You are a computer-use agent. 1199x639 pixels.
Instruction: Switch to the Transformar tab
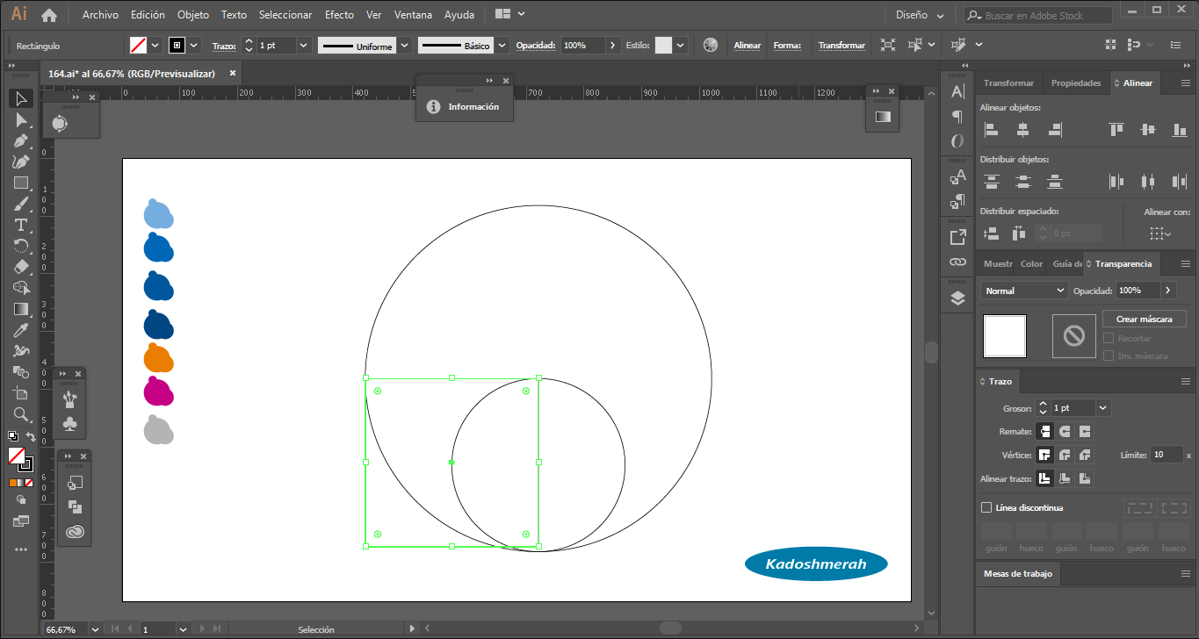pos(1008,83)
